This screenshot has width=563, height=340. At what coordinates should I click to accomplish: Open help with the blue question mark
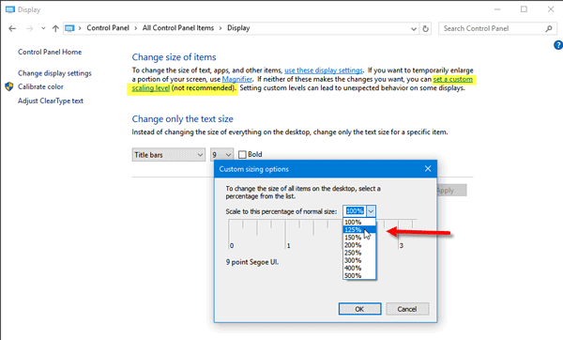(x=558, y=45)
